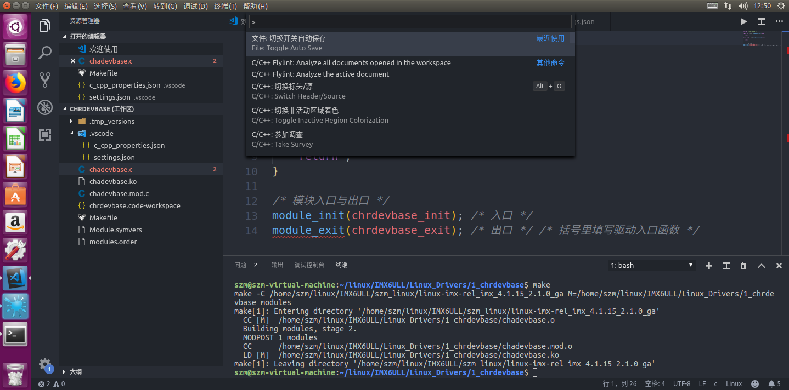789x390 pixels.
Task: Open the Go menu
Action: pos(165,6)
